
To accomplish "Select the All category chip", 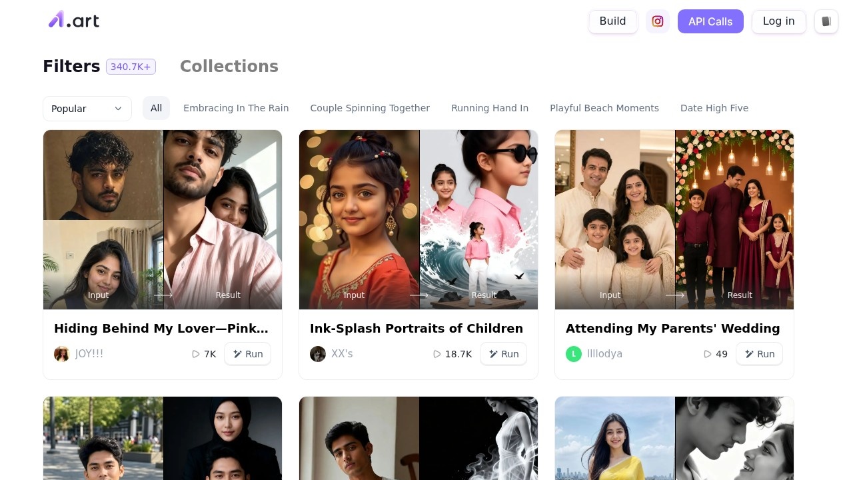I will 156,108.
